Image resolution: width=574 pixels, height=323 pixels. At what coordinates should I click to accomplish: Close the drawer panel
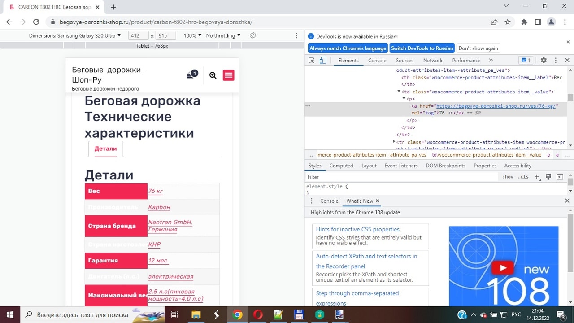(x=567, y=201)
